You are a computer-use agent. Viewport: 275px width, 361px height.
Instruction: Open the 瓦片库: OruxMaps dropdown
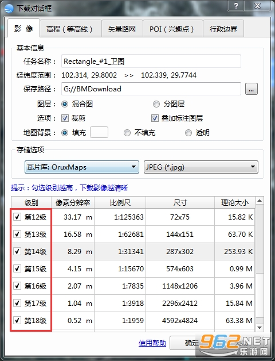[82, 167]
